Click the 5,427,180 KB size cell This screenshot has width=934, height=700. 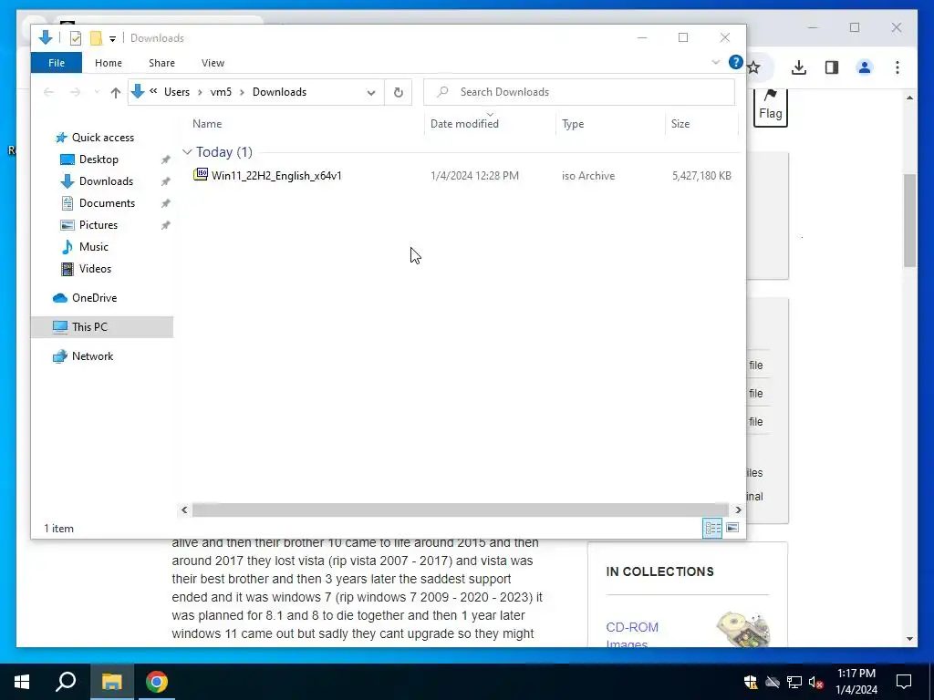tap(701, 176)
